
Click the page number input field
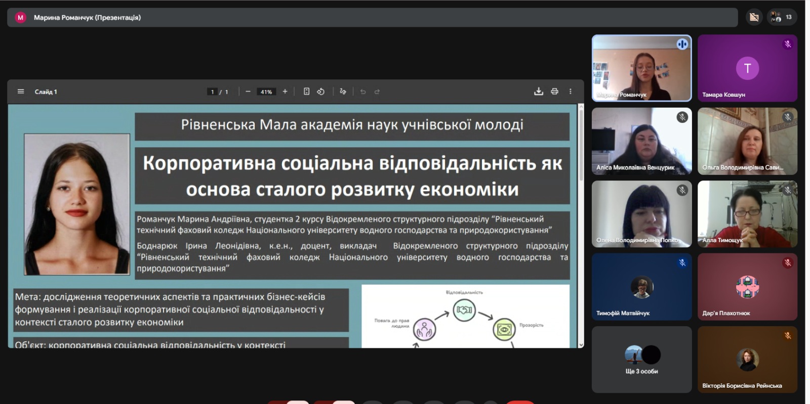pos(212,92)
